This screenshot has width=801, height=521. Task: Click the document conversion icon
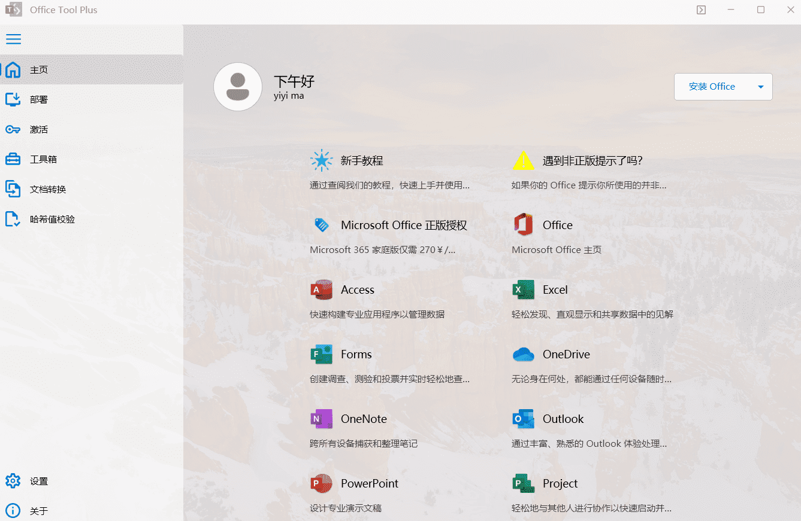(x=13, y=190)
